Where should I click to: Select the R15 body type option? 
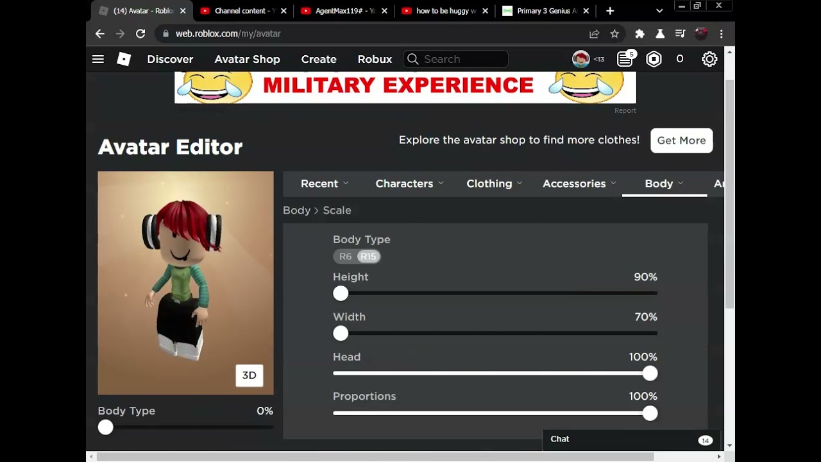(x=368, y=257)
